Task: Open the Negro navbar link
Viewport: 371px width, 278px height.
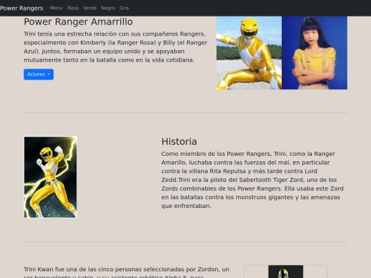Action: (x=108, y=8)
